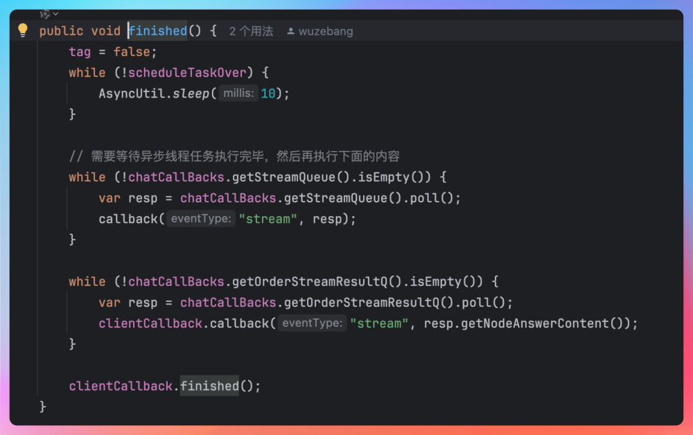Click the highlighted finished call on clientCallback

pyautogui.click(x=209, y=386)
